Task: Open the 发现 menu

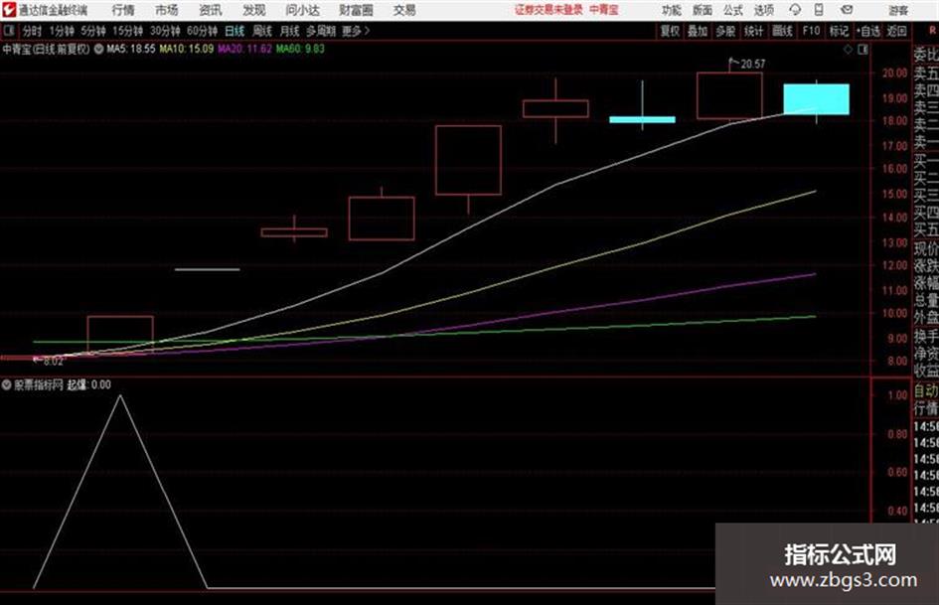Action: [x=254, y=10]
